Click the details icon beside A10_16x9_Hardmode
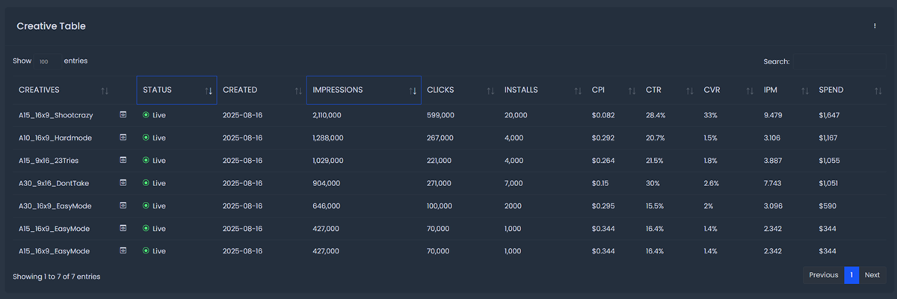This screenshot has height=299, width=897. 123,138
